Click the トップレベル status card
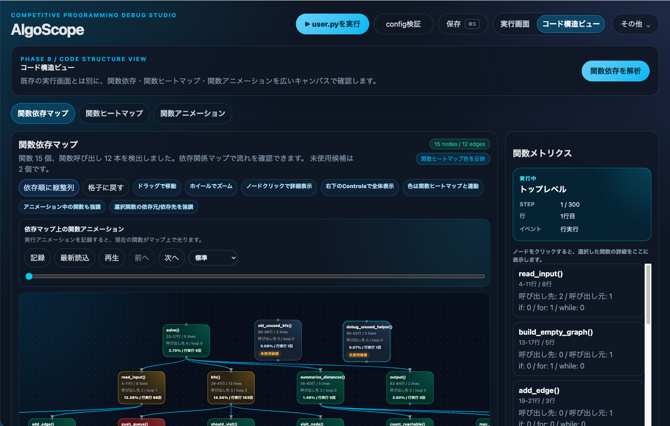This screenshot has width=670, height=426. [x=582, y=204]
